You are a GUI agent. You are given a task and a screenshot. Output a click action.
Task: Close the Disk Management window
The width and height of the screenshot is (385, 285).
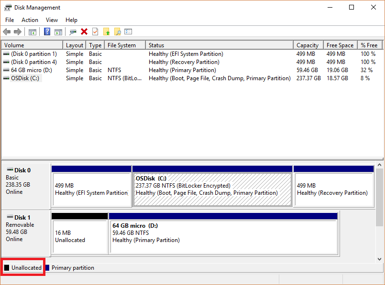point(374,7)
